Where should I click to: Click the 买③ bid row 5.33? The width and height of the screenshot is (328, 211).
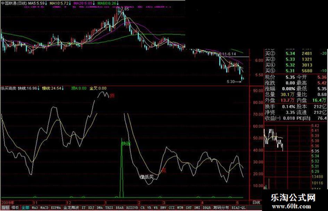pos(295,59)
